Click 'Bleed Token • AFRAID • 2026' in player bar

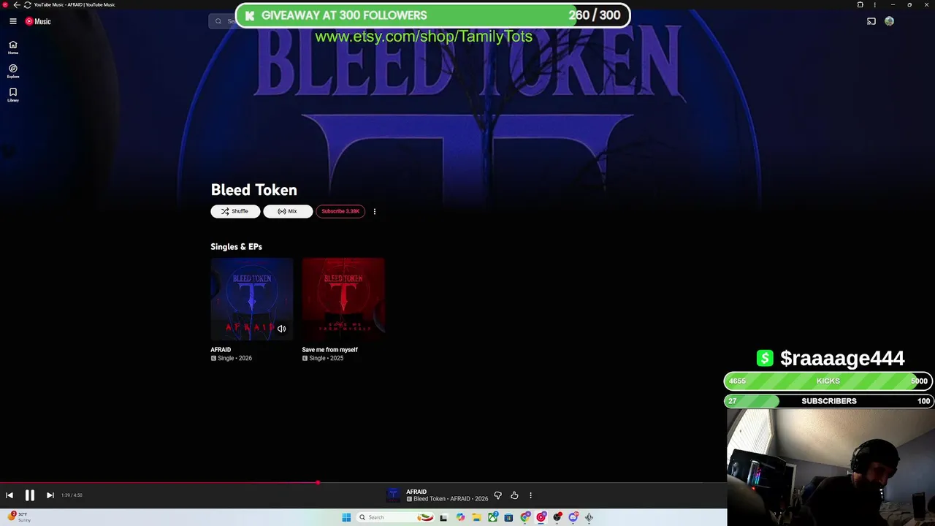(x=451, y=499)
